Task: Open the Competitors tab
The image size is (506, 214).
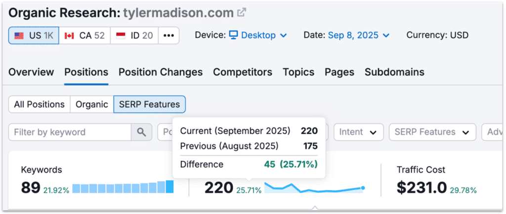Action: [x=243, y=72]
